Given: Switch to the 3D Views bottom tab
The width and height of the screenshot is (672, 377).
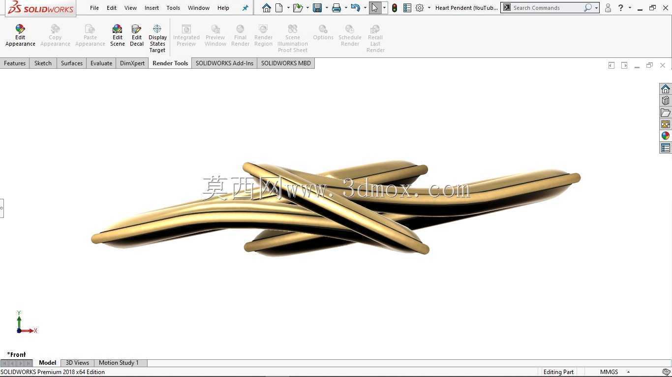Looking at the screenshot, I should (77, 363).
